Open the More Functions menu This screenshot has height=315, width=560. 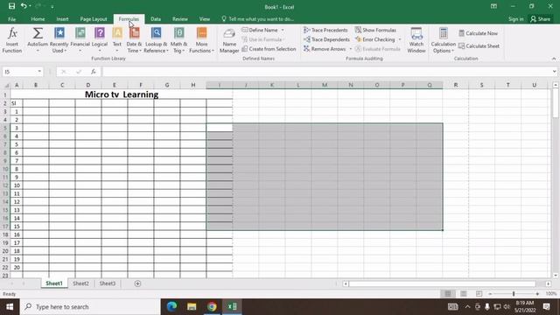tap(202, 40)
